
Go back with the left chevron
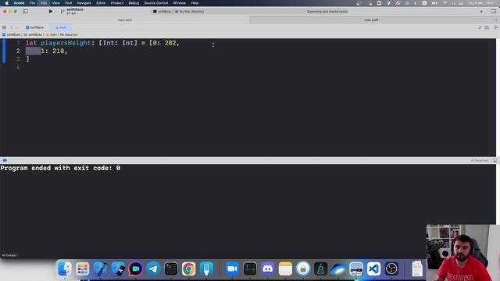pos(12,27)
